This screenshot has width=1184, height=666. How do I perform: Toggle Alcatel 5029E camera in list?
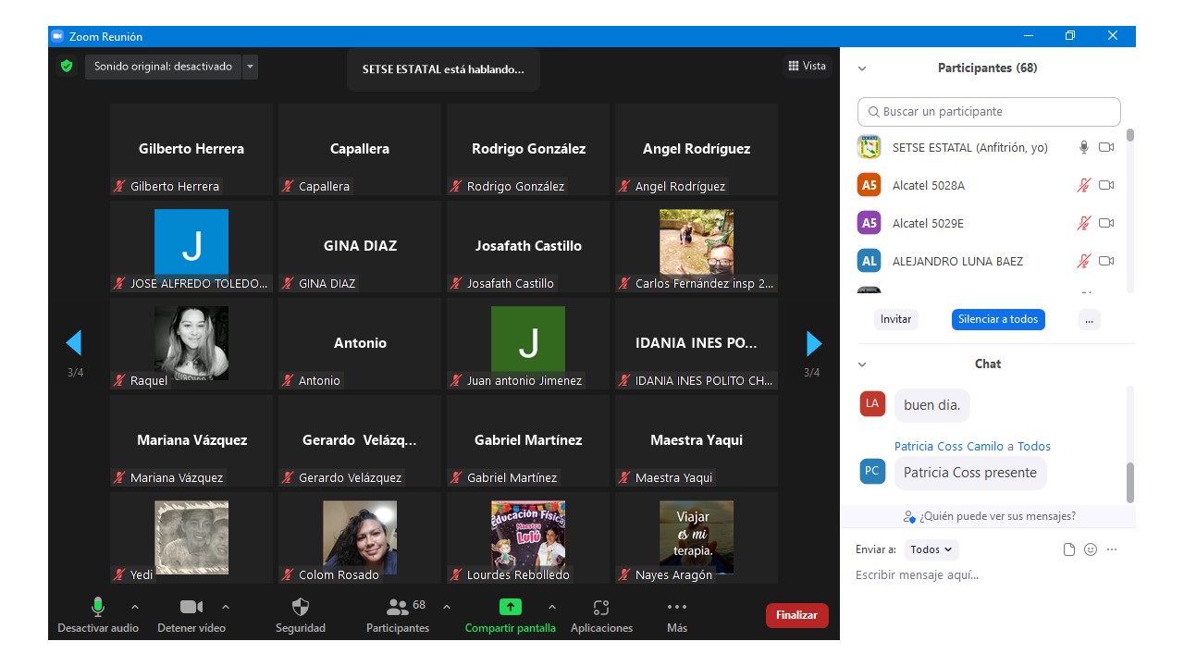(1106, 223)
